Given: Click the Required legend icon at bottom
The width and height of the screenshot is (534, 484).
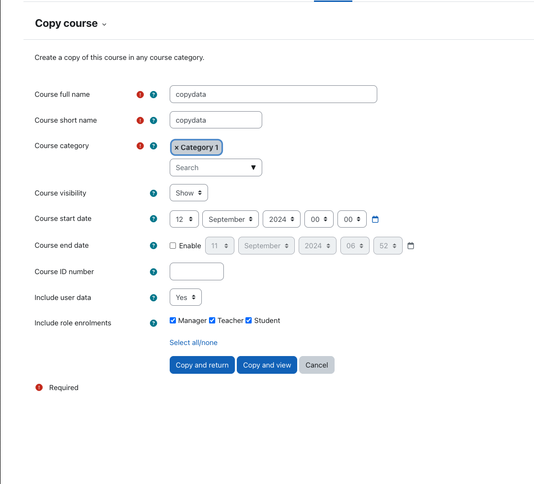Looking at the screenshot, I should tap(39, 388).
